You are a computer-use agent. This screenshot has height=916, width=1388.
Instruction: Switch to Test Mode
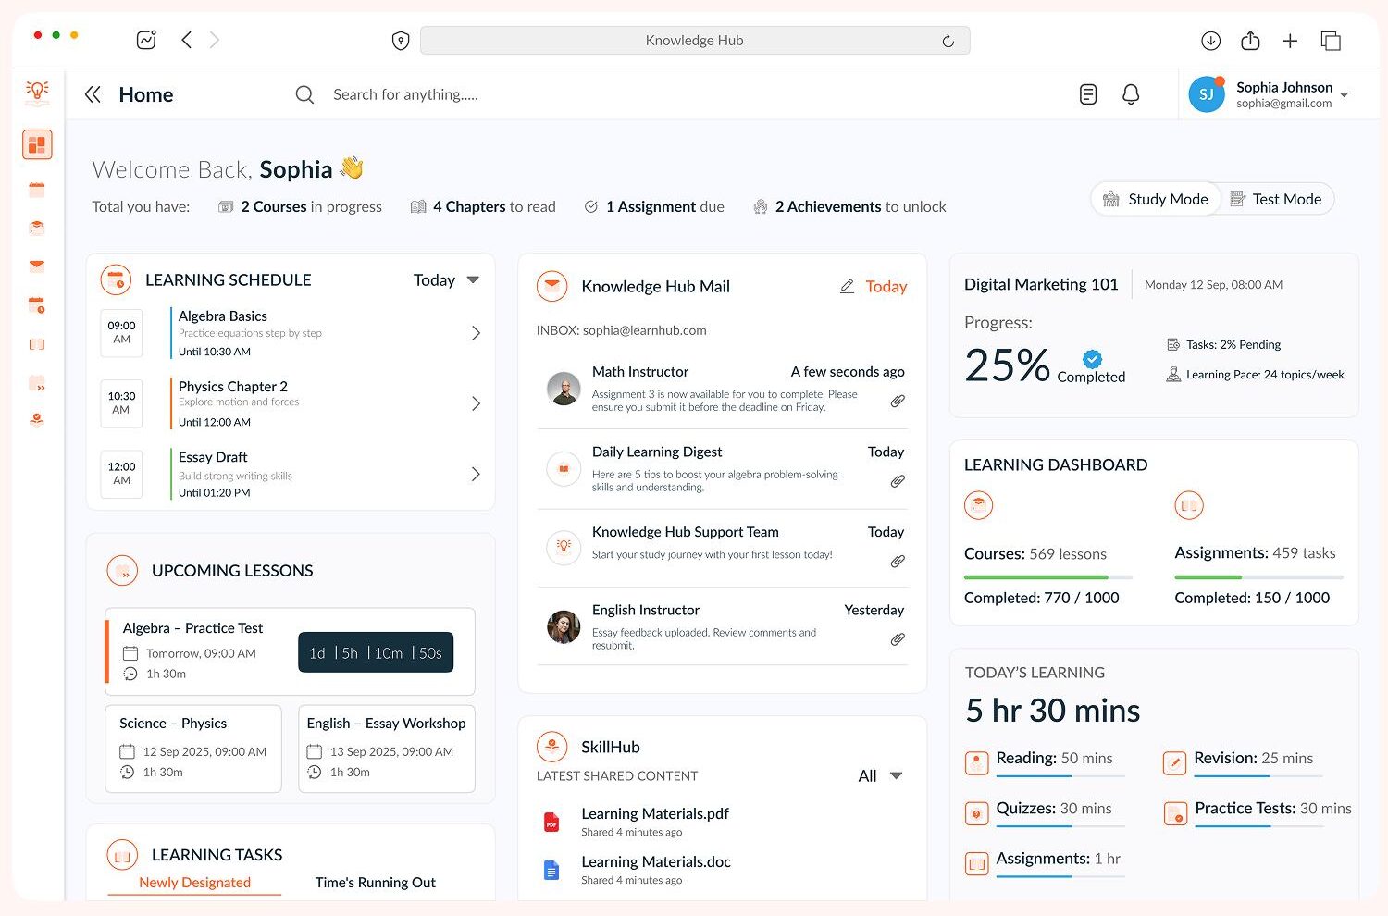tap(1275, 199)
